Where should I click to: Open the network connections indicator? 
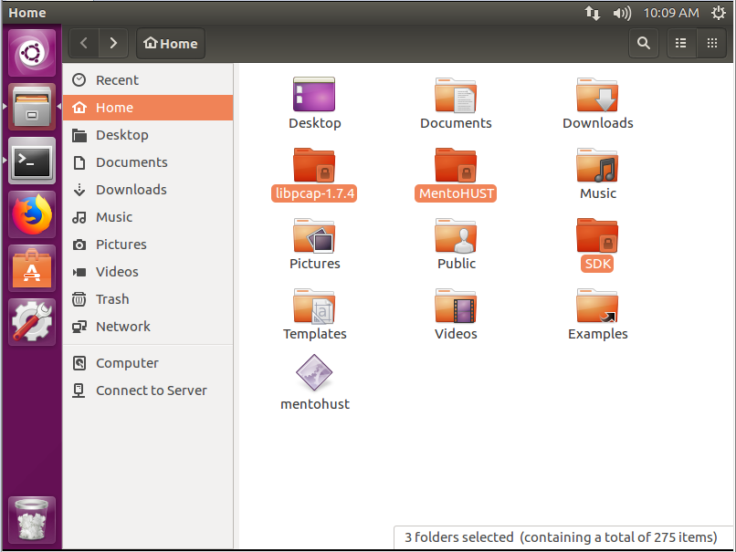coord(593,13)
